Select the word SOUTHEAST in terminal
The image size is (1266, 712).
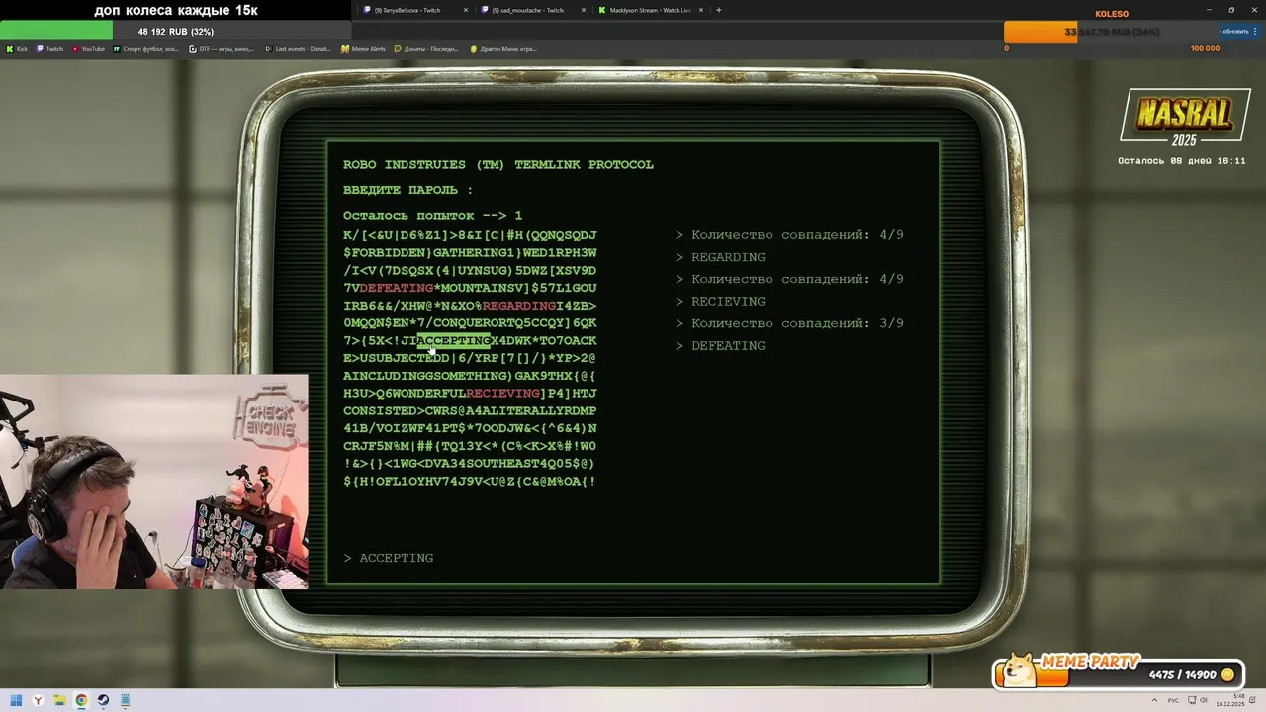(502, 463)
